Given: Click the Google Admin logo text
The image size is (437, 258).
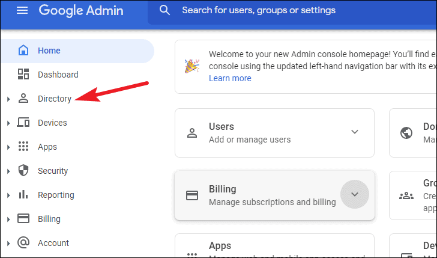Looking at the screenshot, I should pos(81,10).
